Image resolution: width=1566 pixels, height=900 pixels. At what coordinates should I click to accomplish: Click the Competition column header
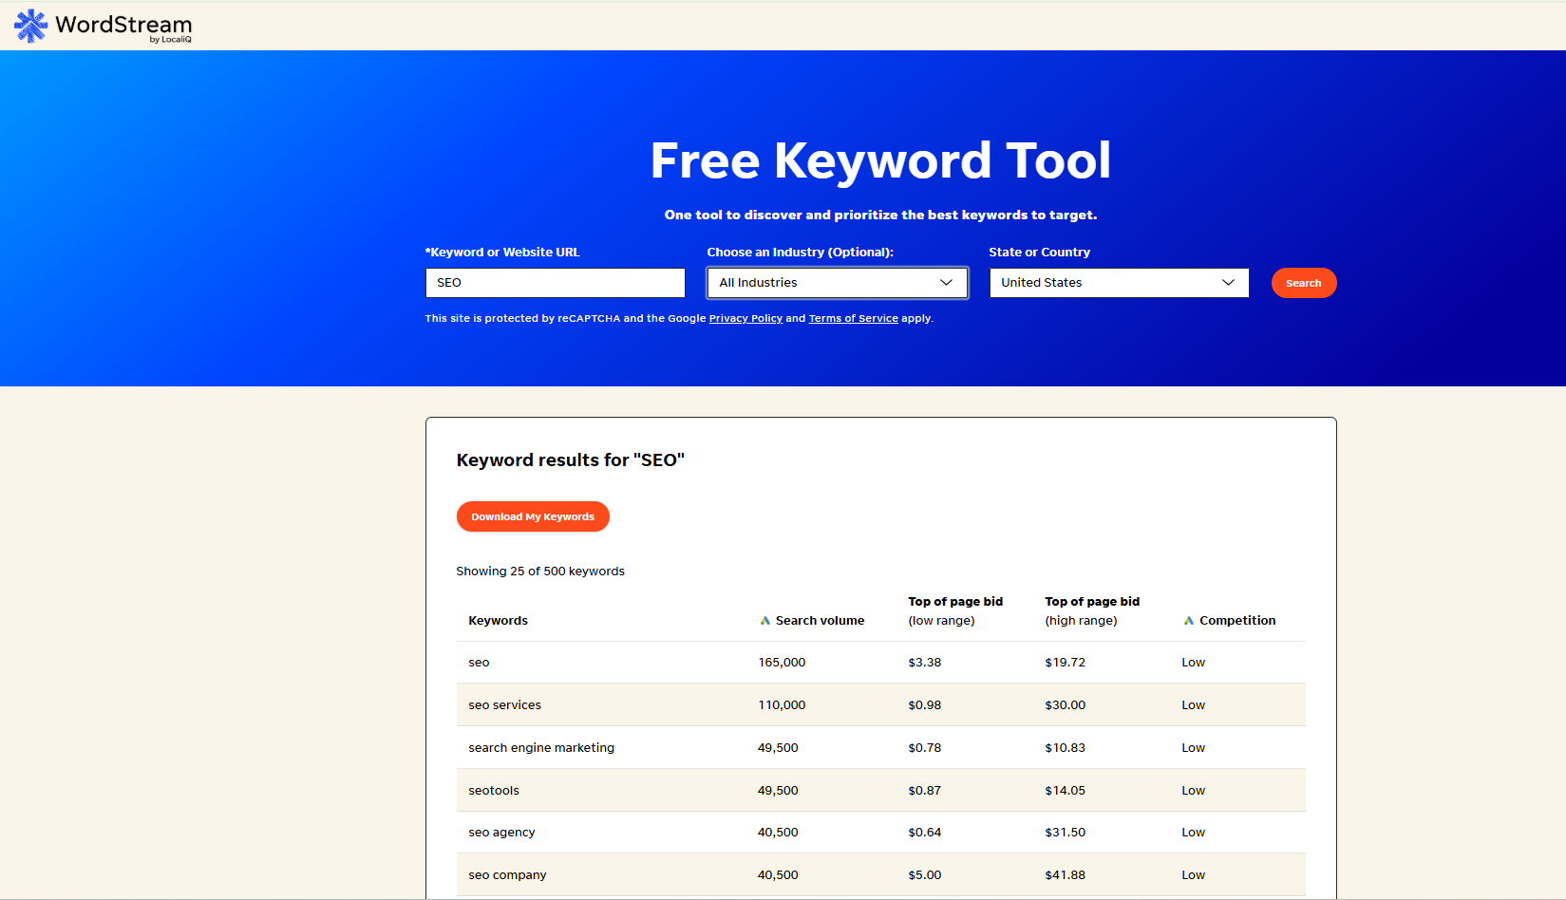click(x=1236, y=619)
